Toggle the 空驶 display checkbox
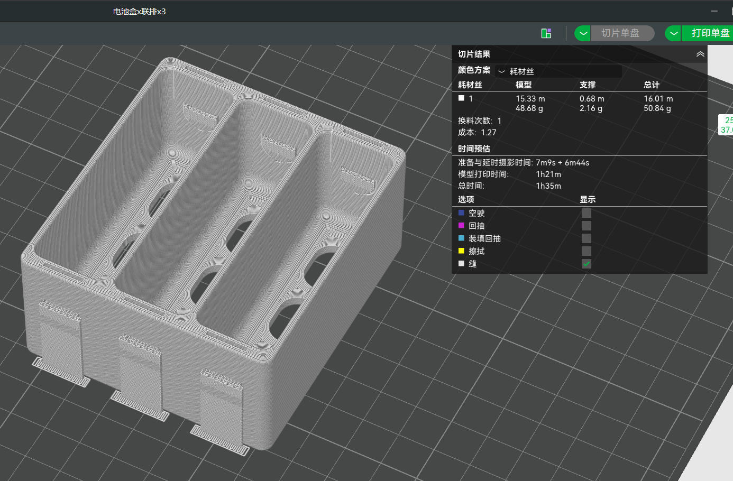This screenshot has width=733, height=481. (587, 213)
